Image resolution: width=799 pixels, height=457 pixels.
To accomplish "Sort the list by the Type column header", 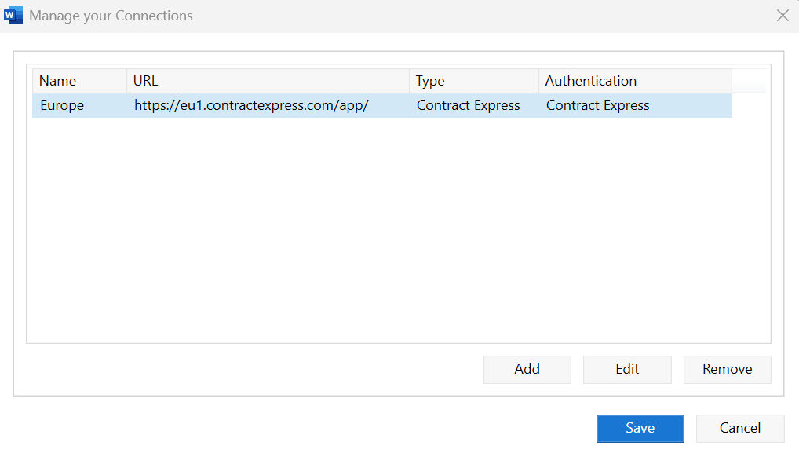I will pos(473,81).
